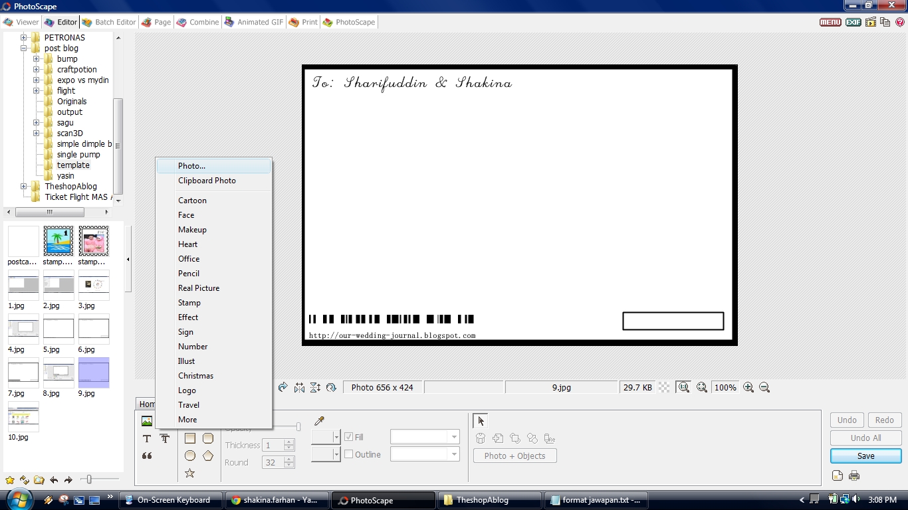
Task: Click the favorites star icon under thumbnails
Action: coord(10,480)
